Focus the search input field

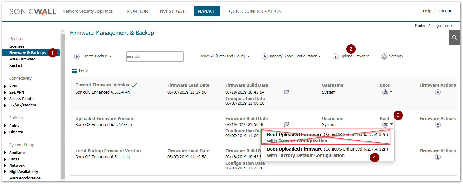155,56
